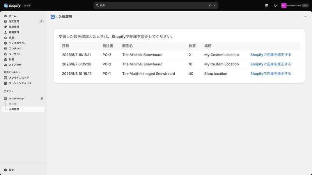Click The Multi-managed Snowboard

coord(149,73)
